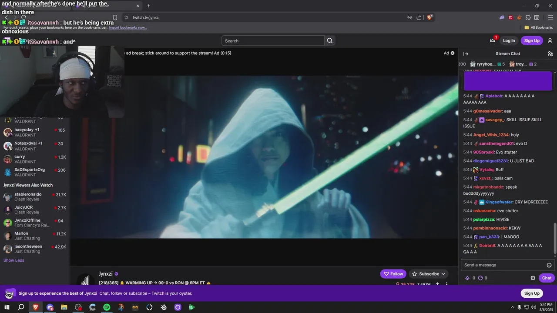Open the Brave main hamburger menu
Image resolution: width=557 pixels, height=313 pixels.
pos(550,17)
